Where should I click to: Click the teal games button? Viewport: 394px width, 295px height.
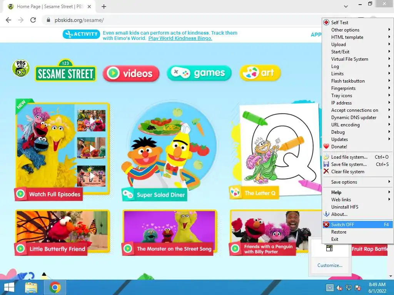pyautogui.click(x=199, y=73)
